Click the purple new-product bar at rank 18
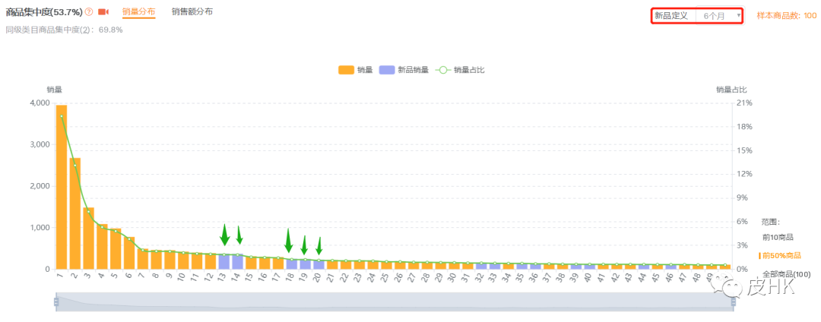The height and width of the screenshot is (322, 821). tap(291, 264)
